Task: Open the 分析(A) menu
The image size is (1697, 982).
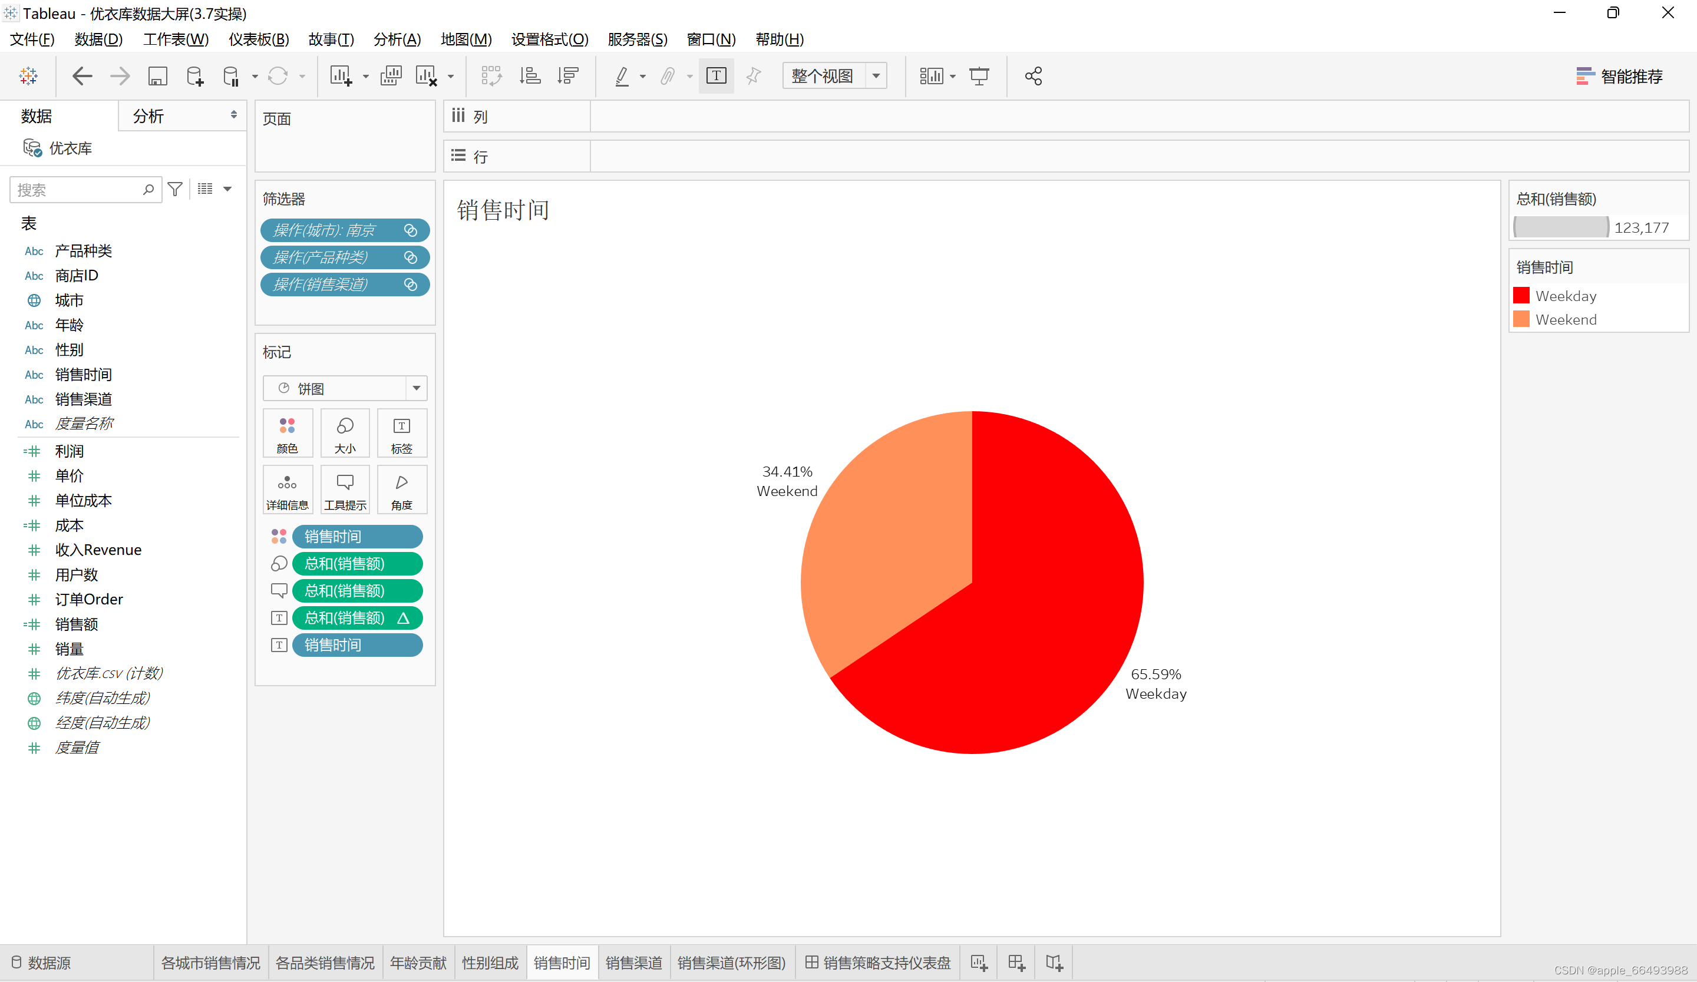Action: pyautogui.click(x=397, y=39)
